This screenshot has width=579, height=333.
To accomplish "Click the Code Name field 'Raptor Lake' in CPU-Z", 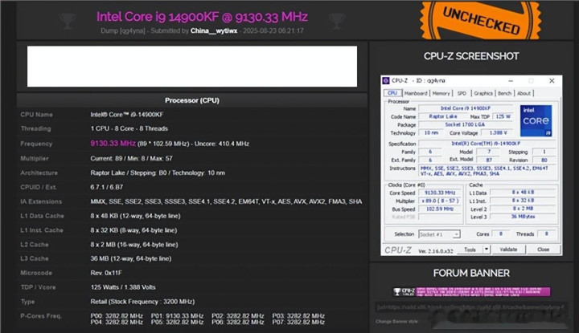I will tap(443, 116).
